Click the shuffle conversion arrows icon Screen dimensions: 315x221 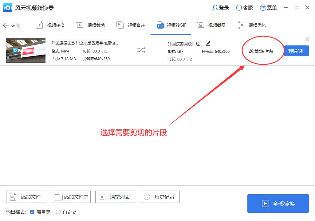point(141,50)
